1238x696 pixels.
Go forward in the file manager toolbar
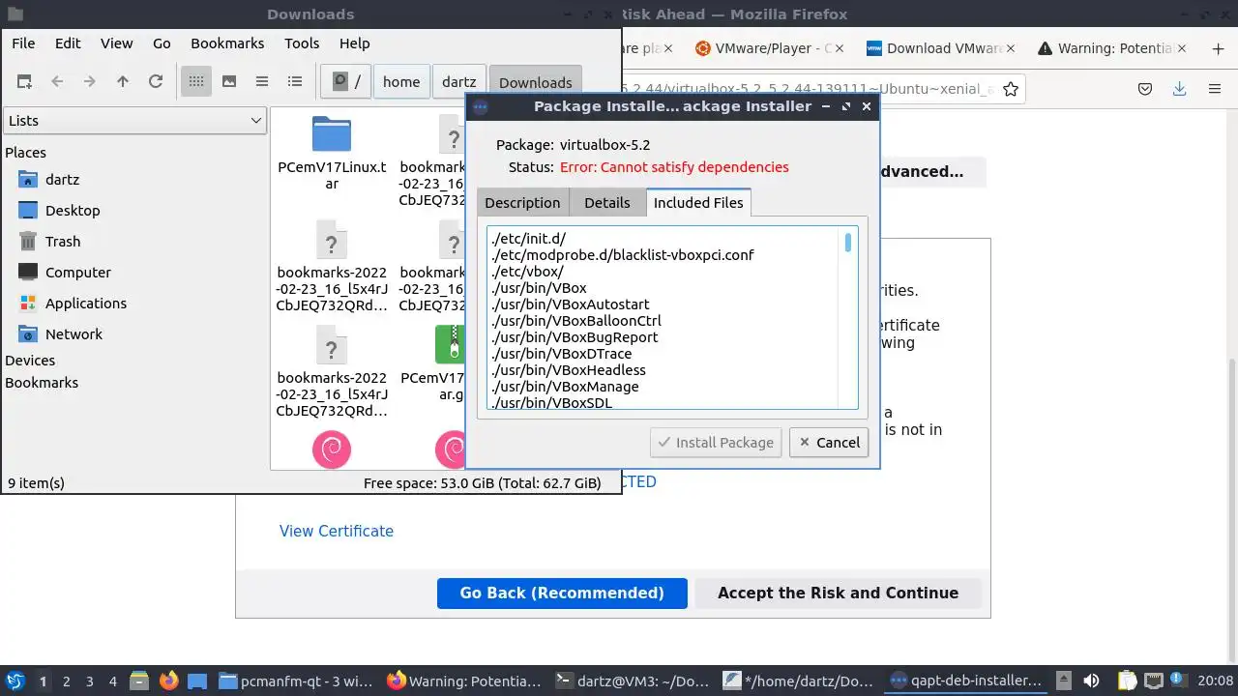(x=90, y=82)
